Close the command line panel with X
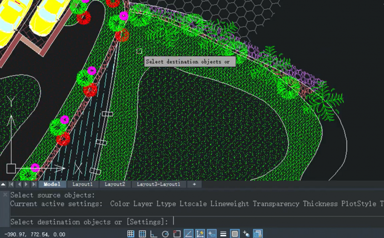384x238 pixels. (x=5, y=195)
